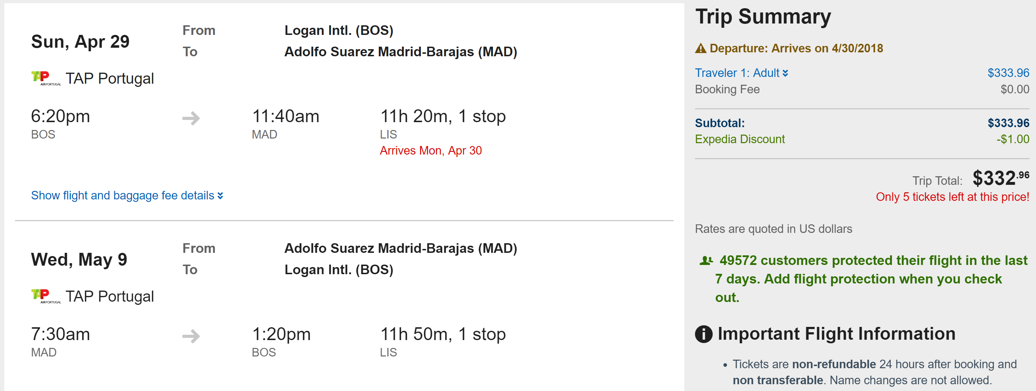Click the '11h 20m, 1 stop' duration text
This screenshot has width=1036, height=391.
pyautogui.click(x=443, y=116)
